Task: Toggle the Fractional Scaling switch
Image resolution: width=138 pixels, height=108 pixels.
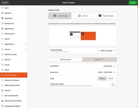Action: click(112, 85)
